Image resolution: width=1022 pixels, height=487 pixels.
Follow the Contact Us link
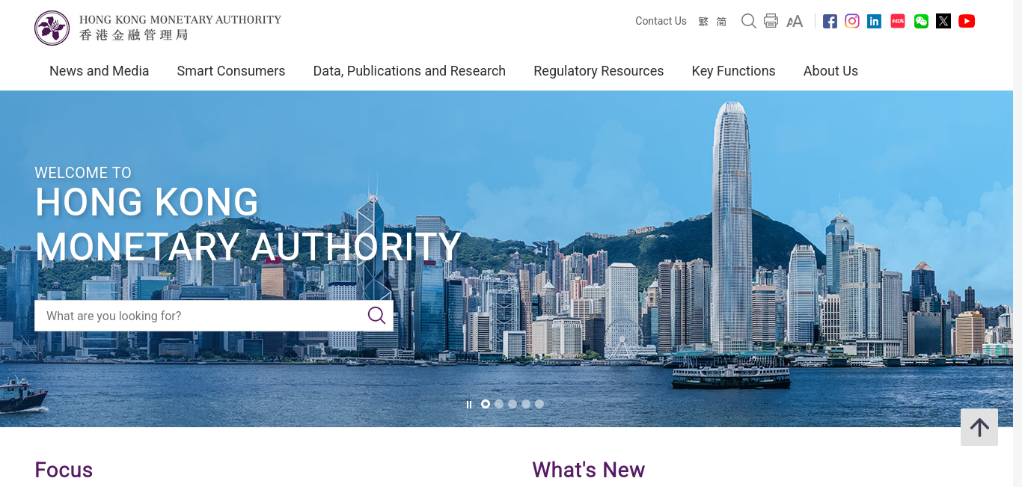click(661, 21)
